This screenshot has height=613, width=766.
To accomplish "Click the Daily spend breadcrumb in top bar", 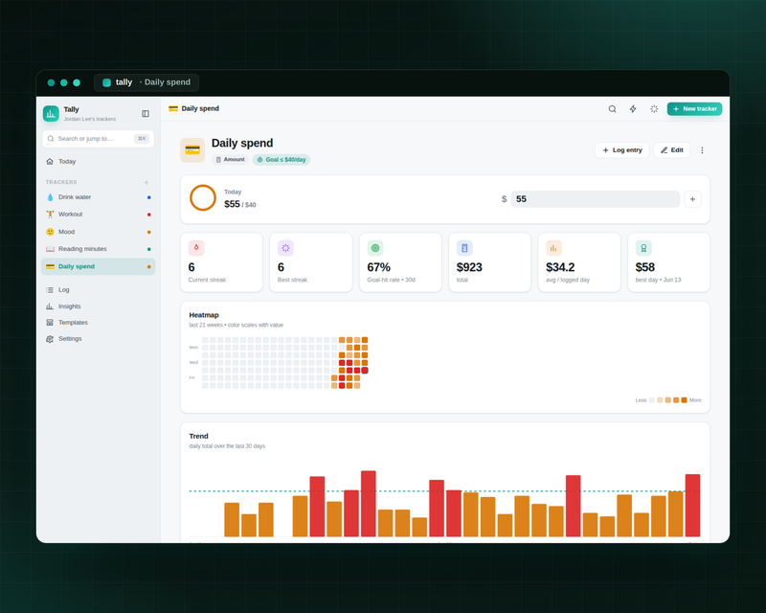I will [194, 108].
